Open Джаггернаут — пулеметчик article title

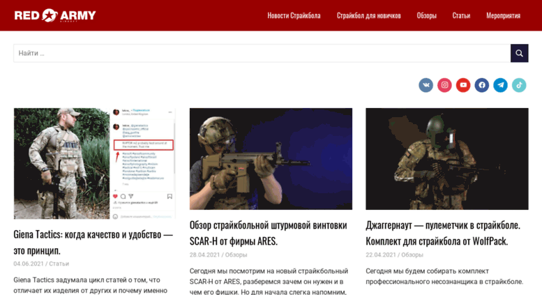(x=443, y=233)
